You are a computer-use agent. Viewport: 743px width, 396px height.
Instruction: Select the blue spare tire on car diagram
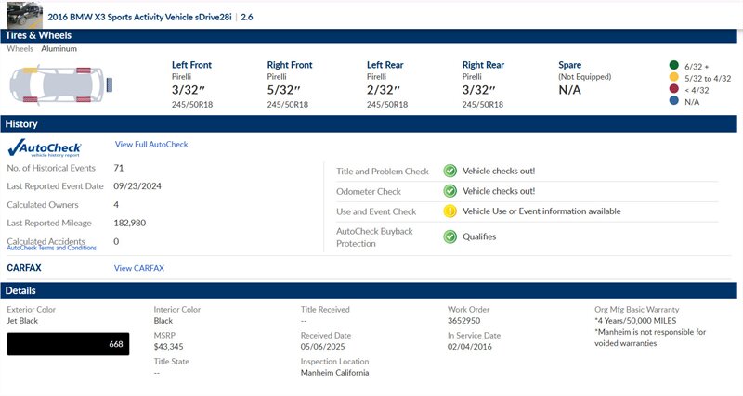110,84
